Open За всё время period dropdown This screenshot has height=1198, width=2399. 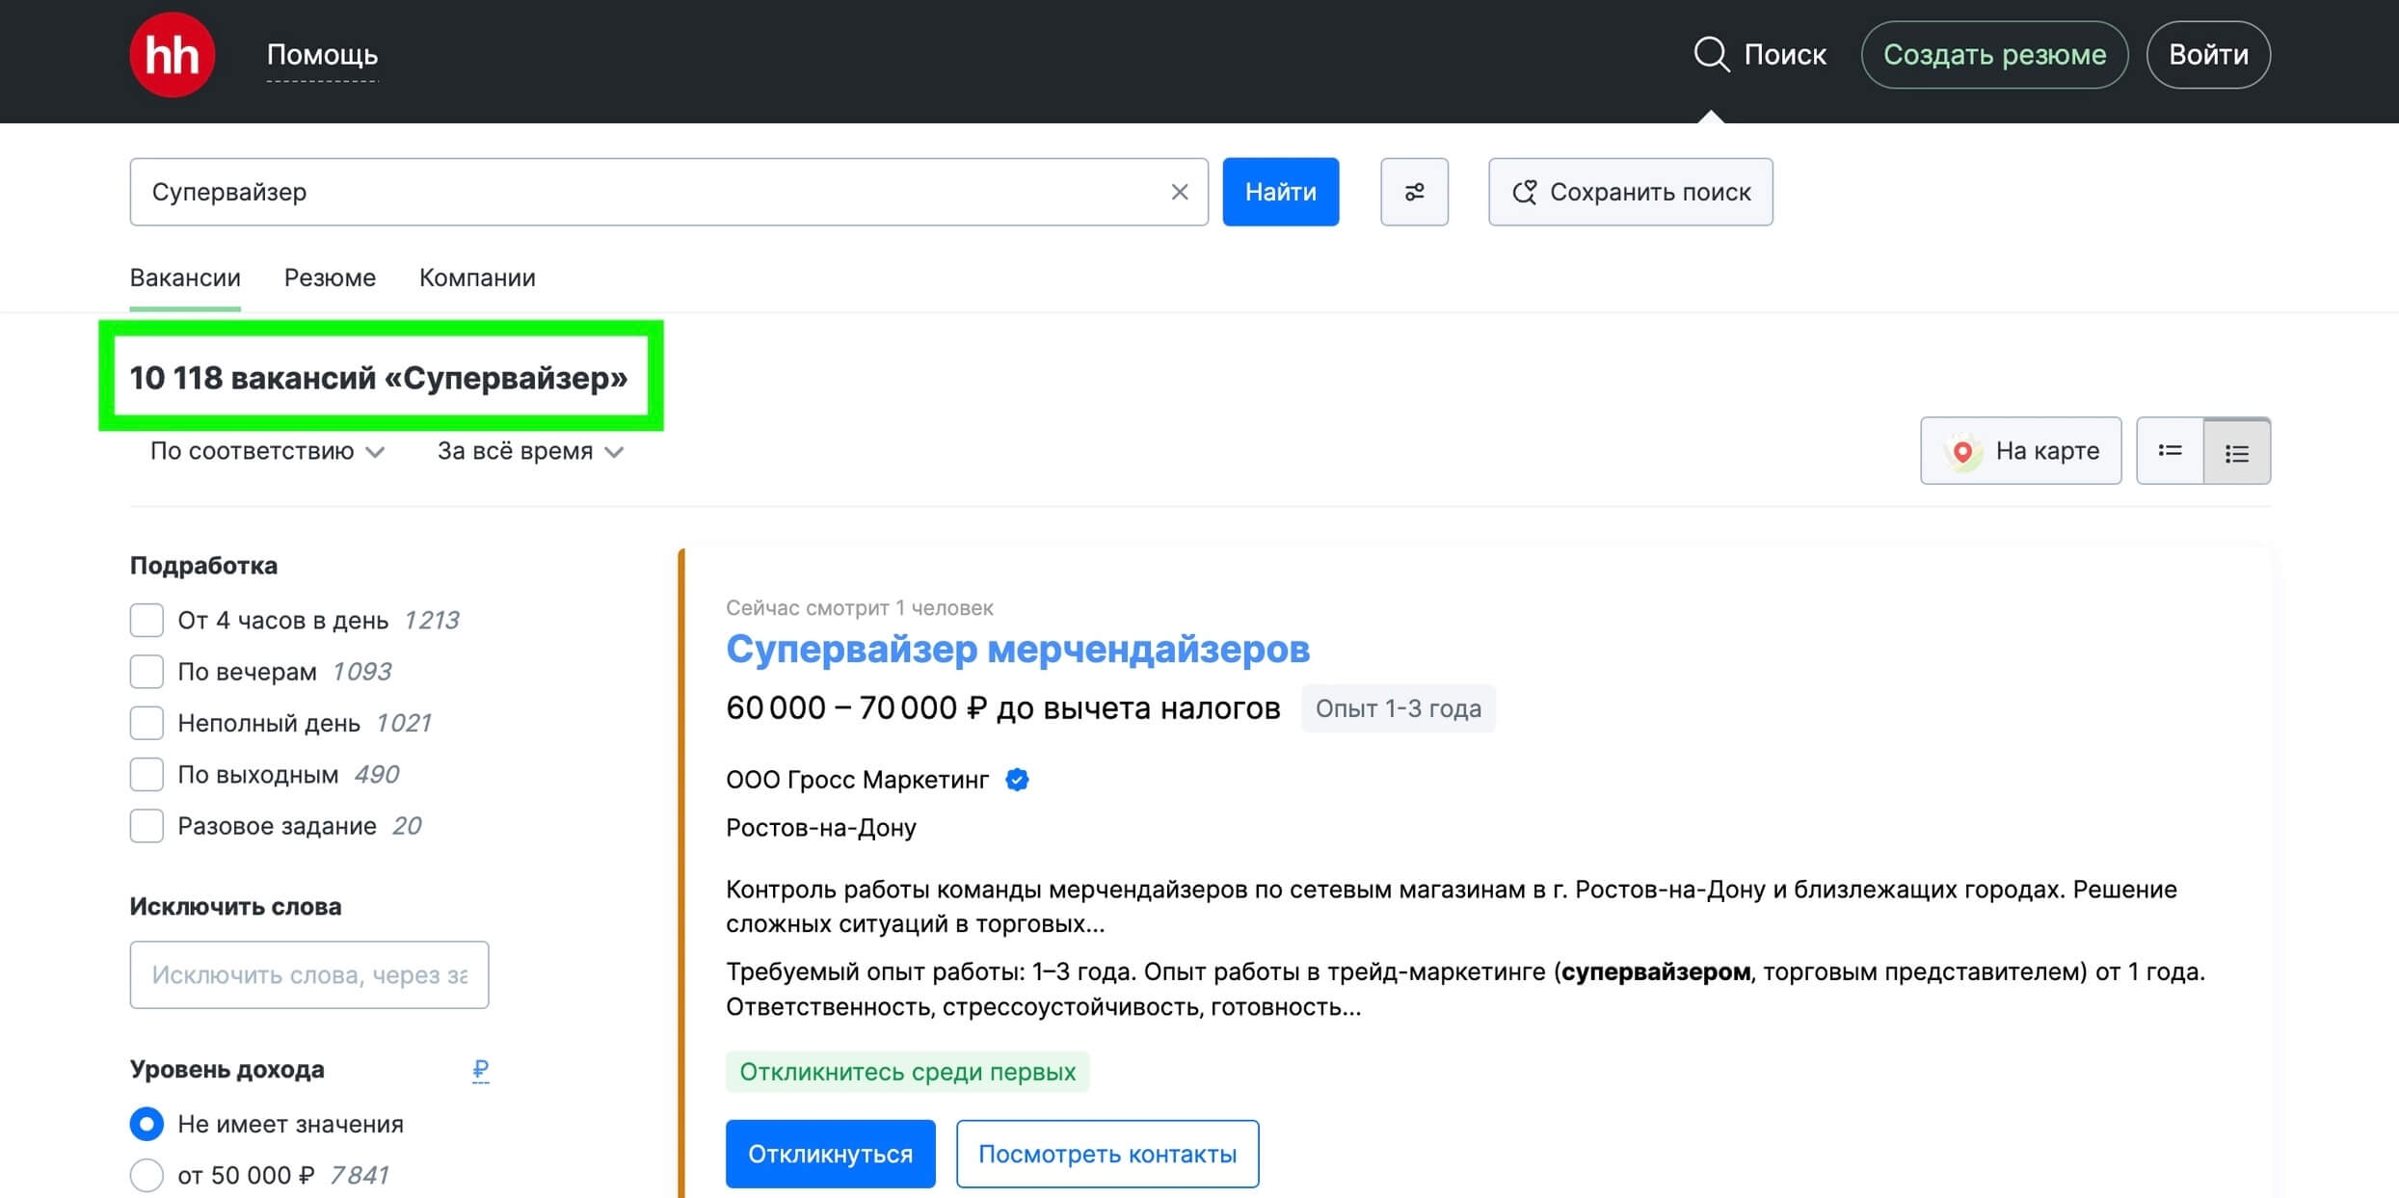point(531,451)
